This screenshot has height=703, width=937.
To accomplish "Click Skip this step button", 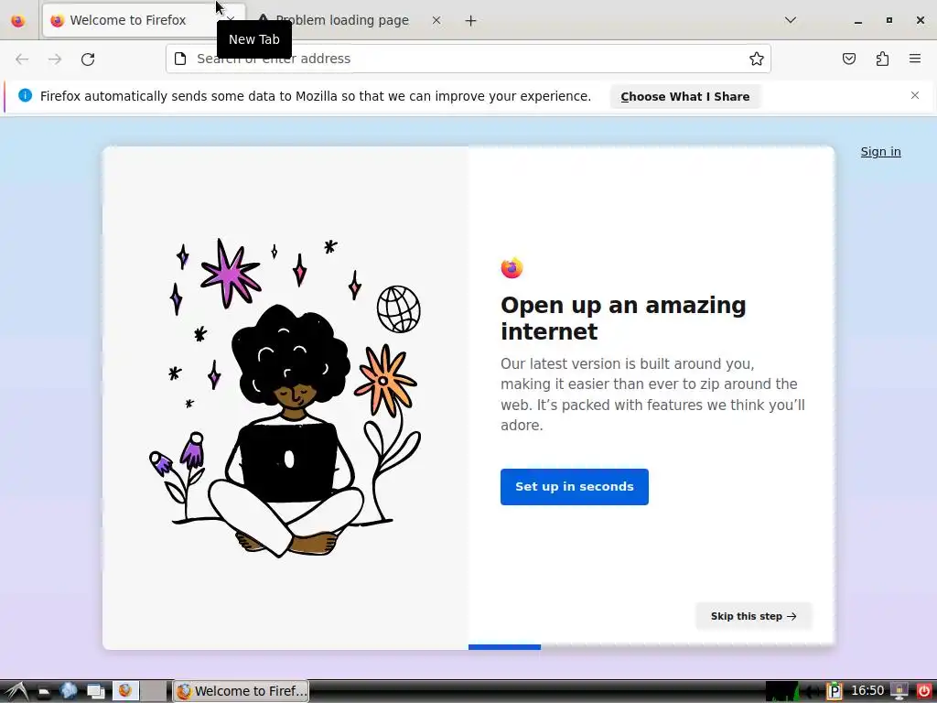I will tap(754, 616).
